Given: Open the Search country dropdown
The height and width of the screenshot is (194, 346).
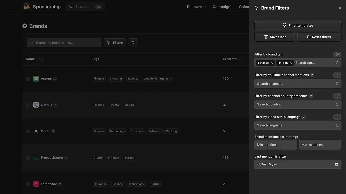Looking at the screenshot, I should [x=298, y=104].
